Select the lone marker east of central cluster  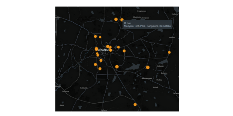(124, 51)
